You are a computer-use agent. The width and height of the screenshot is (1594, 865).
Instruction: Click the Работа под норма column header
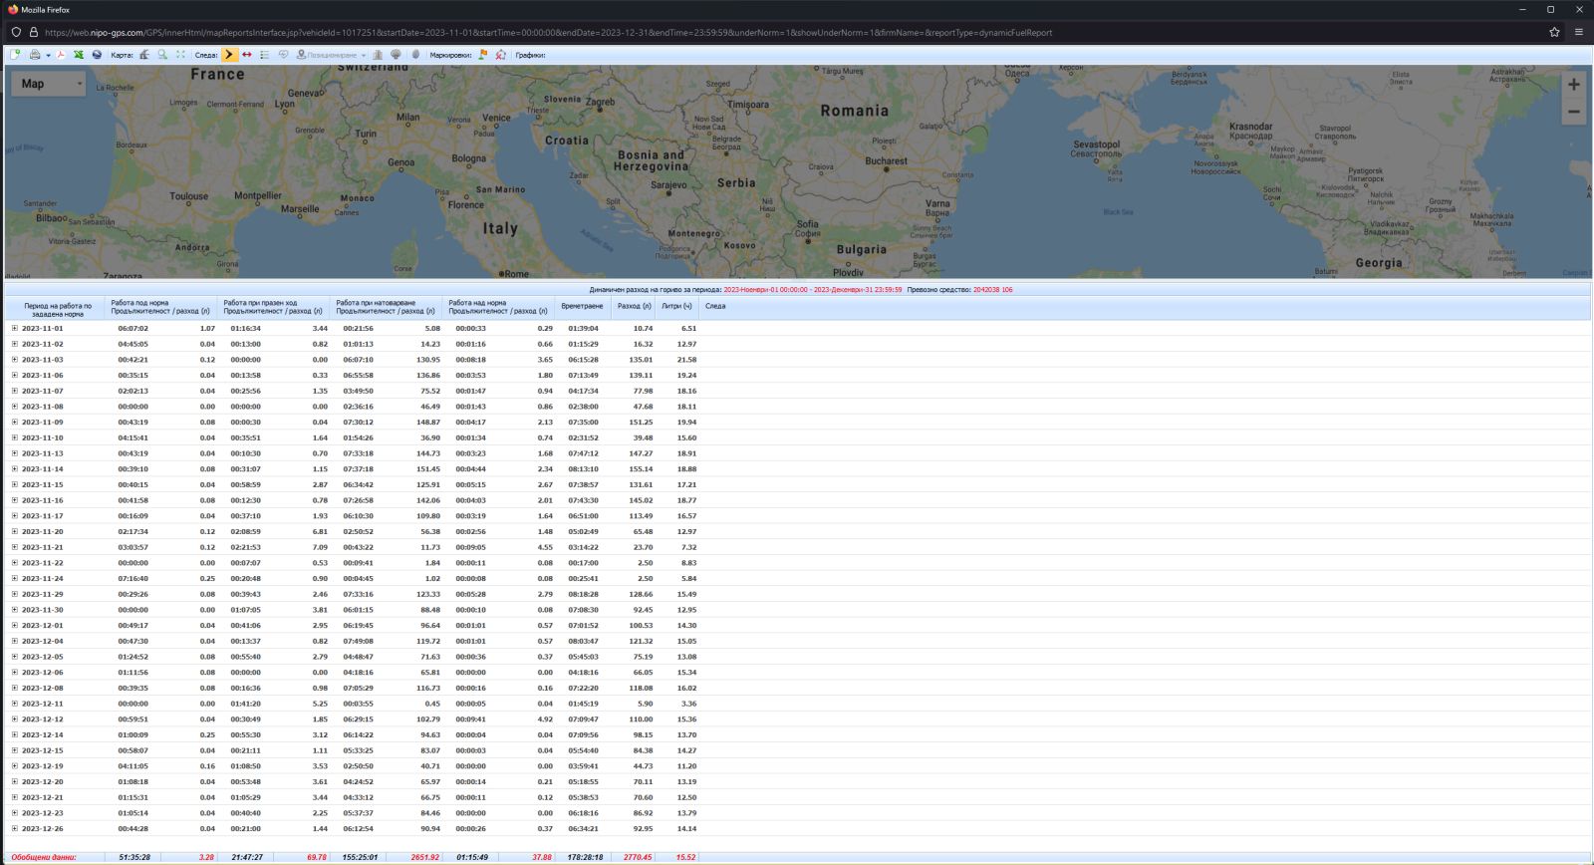(161, 307)
